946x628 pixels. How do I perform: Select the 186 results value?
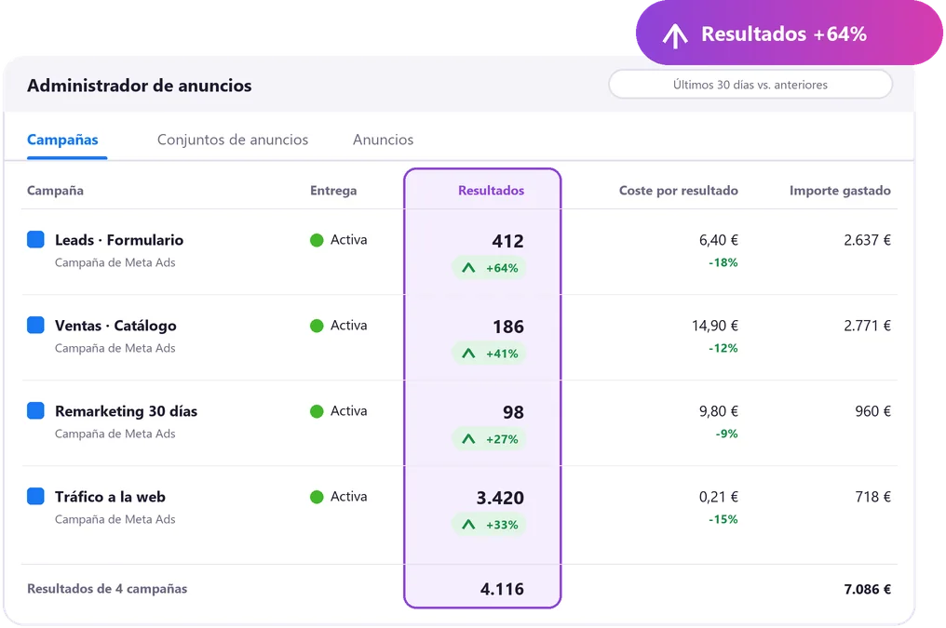(508, 327)
